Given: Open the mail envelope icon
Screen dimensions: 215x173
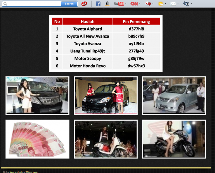Looking at the screenshot, I should click(x=173, y=4).
